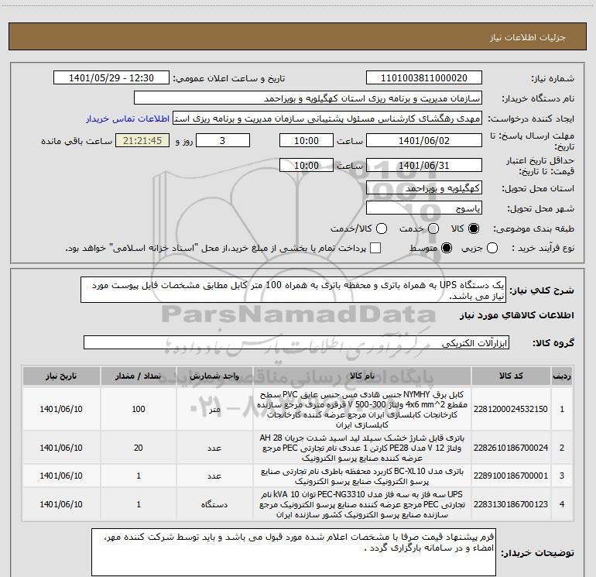This screenshot has height=577, width=596.
Task: Click the تعداد / مقدار column header
Action: tap(139, 376)
